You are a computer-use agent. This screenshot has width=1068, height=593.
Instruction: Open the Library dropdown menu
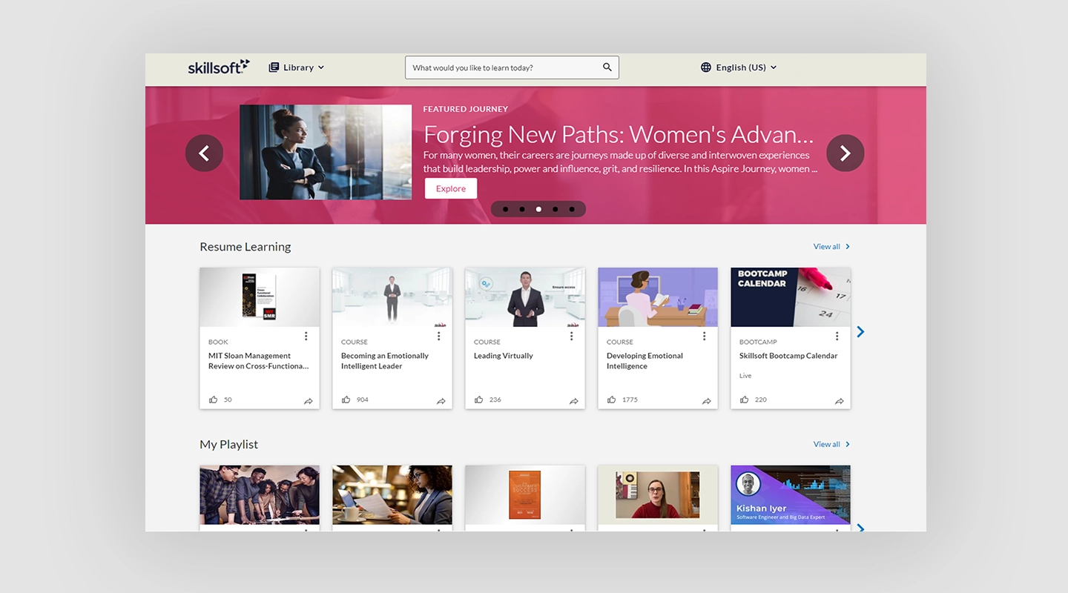tap(297, 67)
